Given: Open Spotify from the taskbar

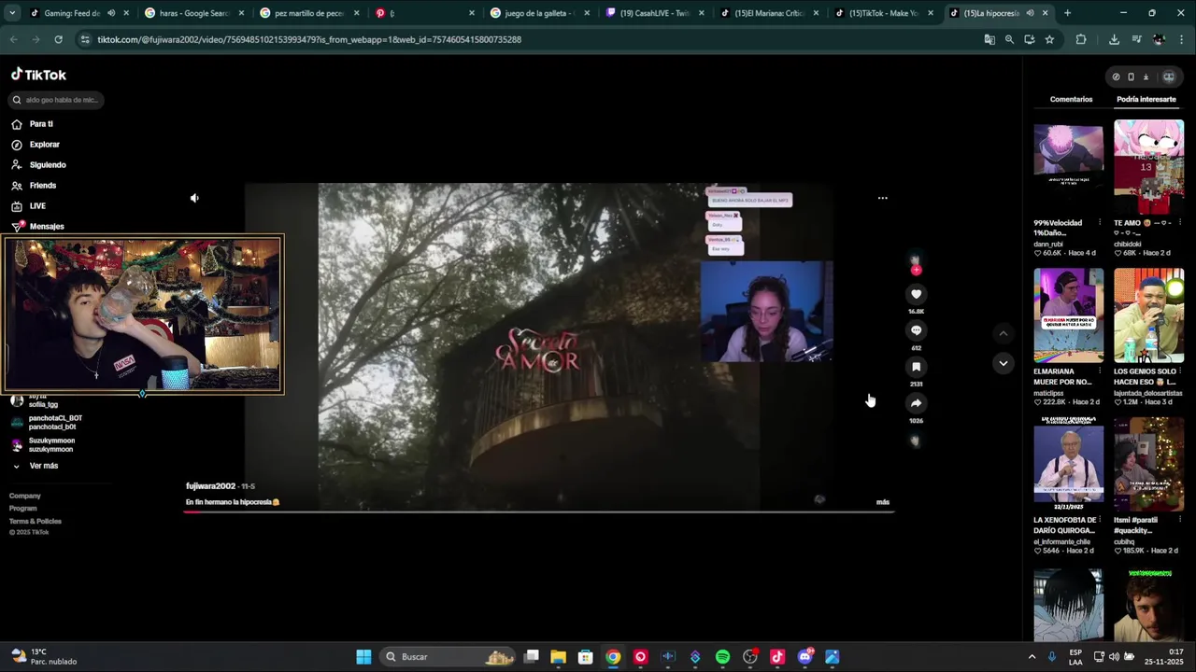Looking at the screenshot, I should coord(722,657).
